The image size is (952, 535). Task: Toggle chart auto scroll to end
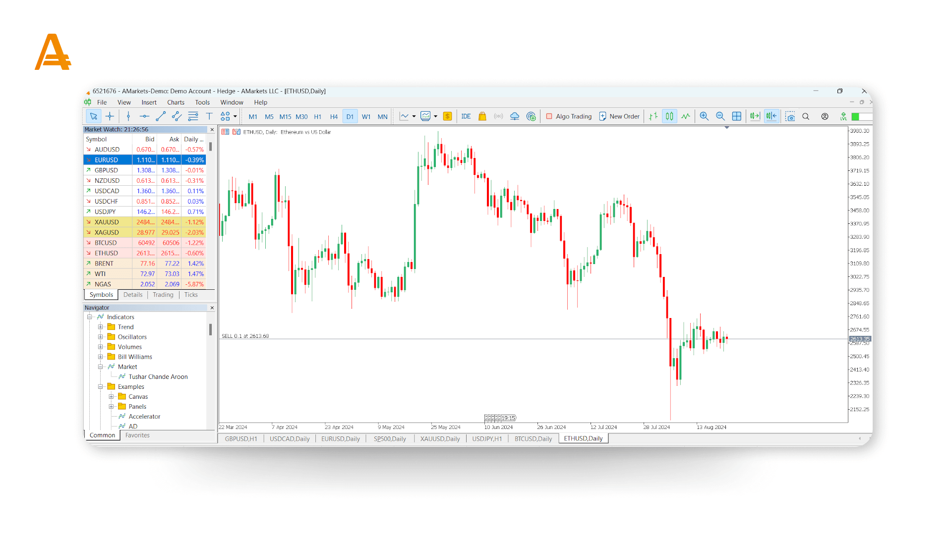tap(755, 116)
